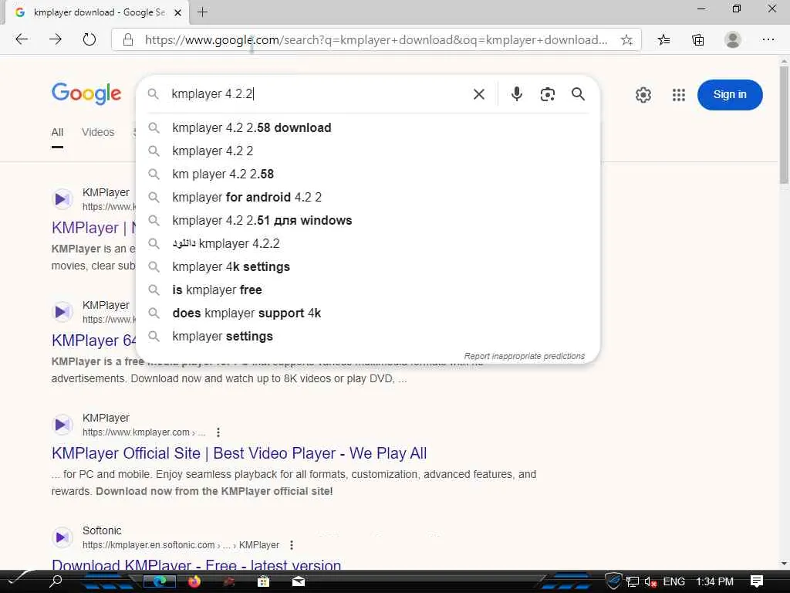Switch to the Videos results tab

click(98, 132)
